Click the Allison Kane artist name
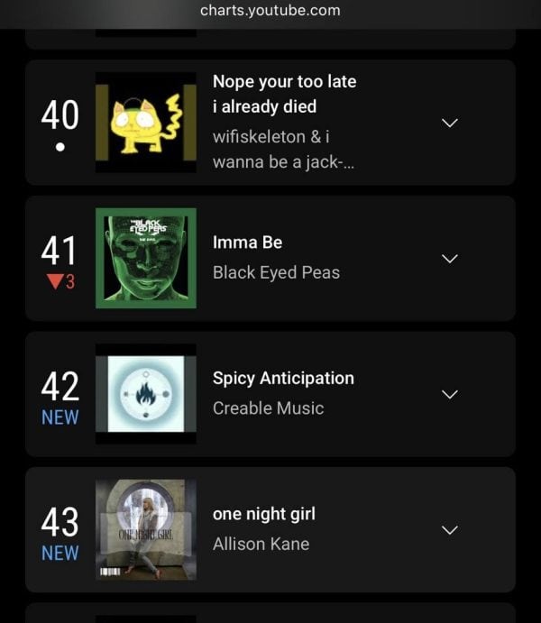 coord(261,544)
